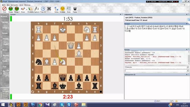
Task: Select the black knight on h5
Action: click(x=39, y=62)
